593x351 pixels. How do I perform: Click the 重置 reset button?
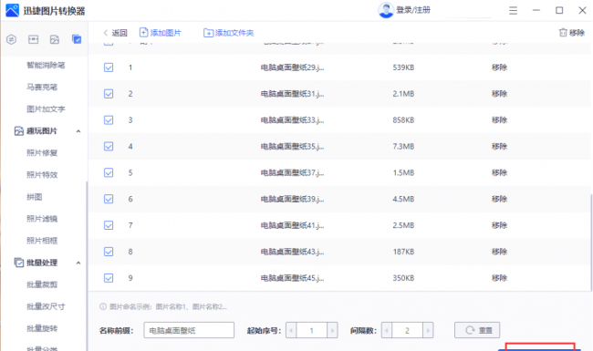point(477,330)
